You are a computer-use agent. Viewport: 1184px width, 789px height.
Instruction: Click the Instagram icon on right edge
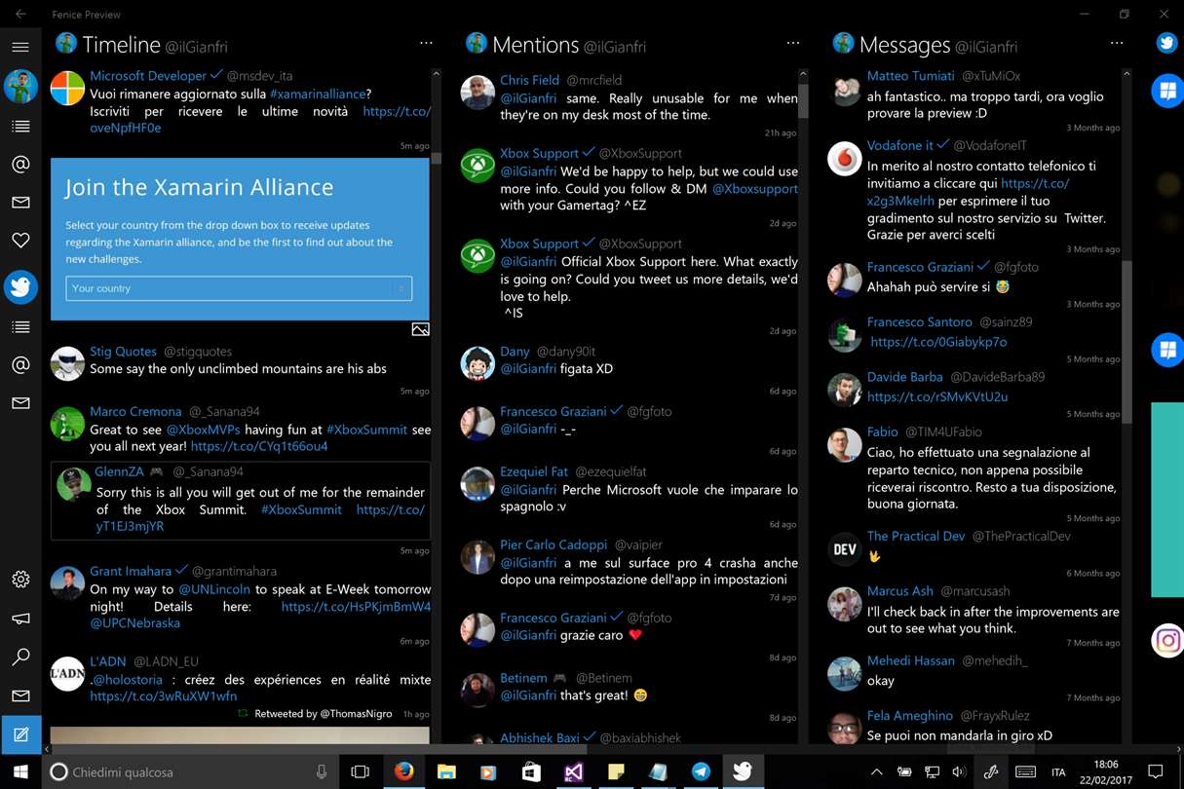point(1167,641)
